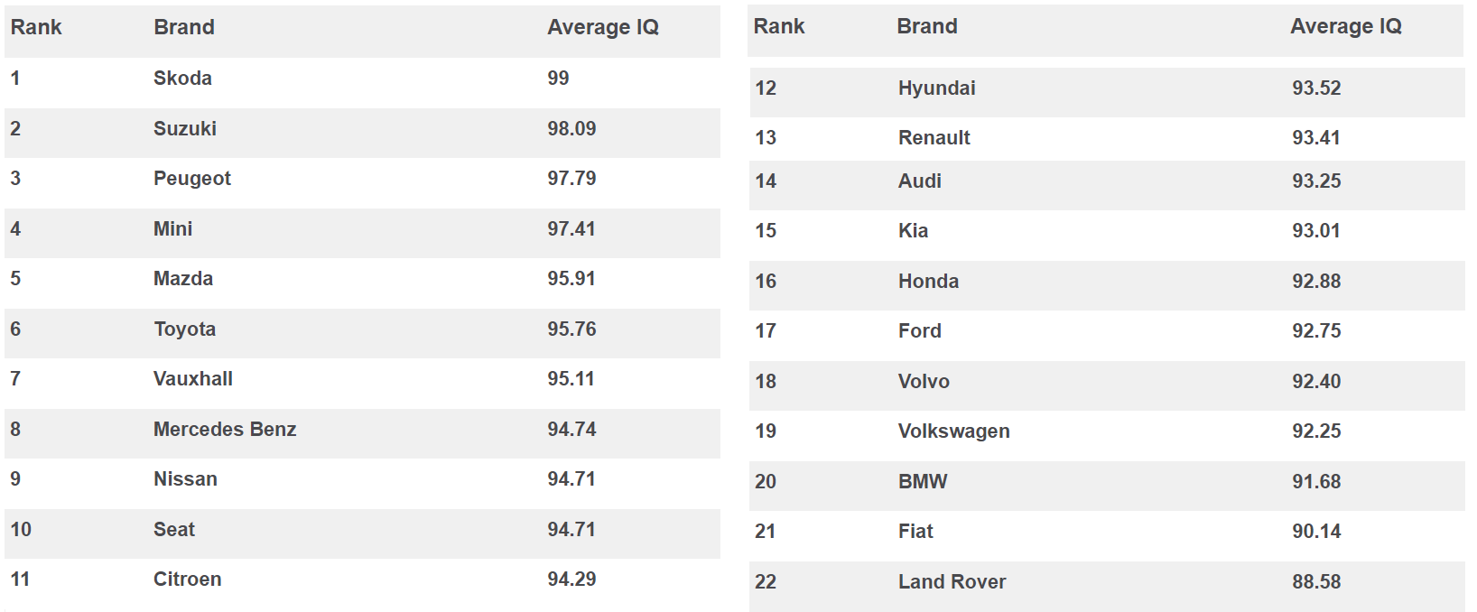1477x612 pixels.
Task: Click the Land Rover brand name
Action: click(x=952, y=582)
